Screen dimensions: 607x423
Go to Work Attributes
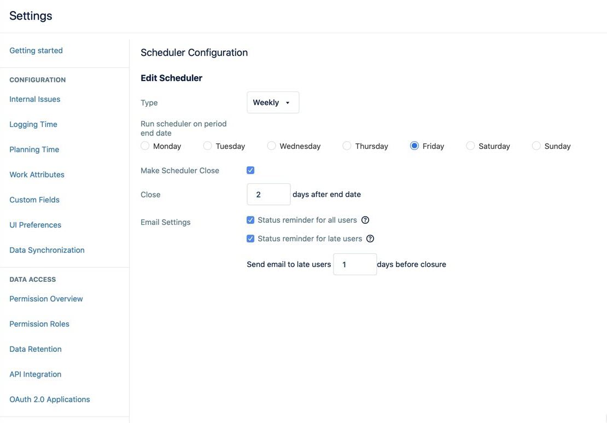37,174
